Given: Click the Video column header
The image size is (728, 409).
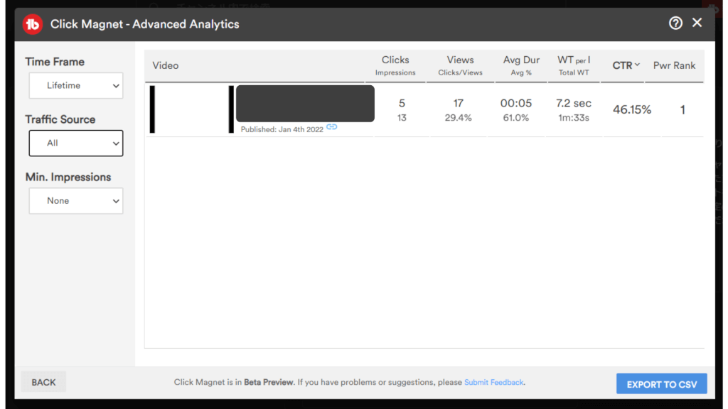Looking at the screenshot, I should coord(166,65).
